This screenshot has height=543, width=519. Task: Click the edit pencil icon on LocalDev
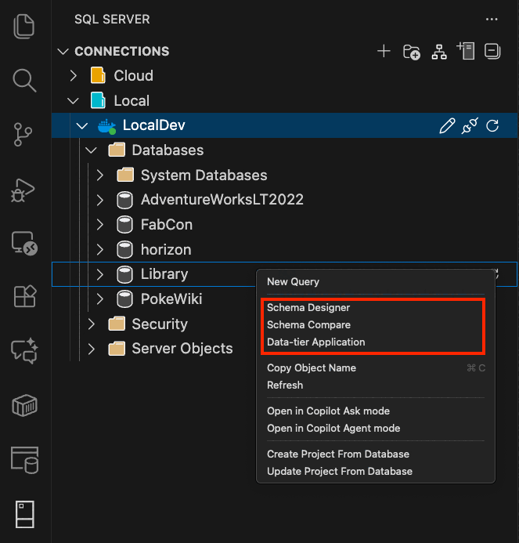pos(447,126)
